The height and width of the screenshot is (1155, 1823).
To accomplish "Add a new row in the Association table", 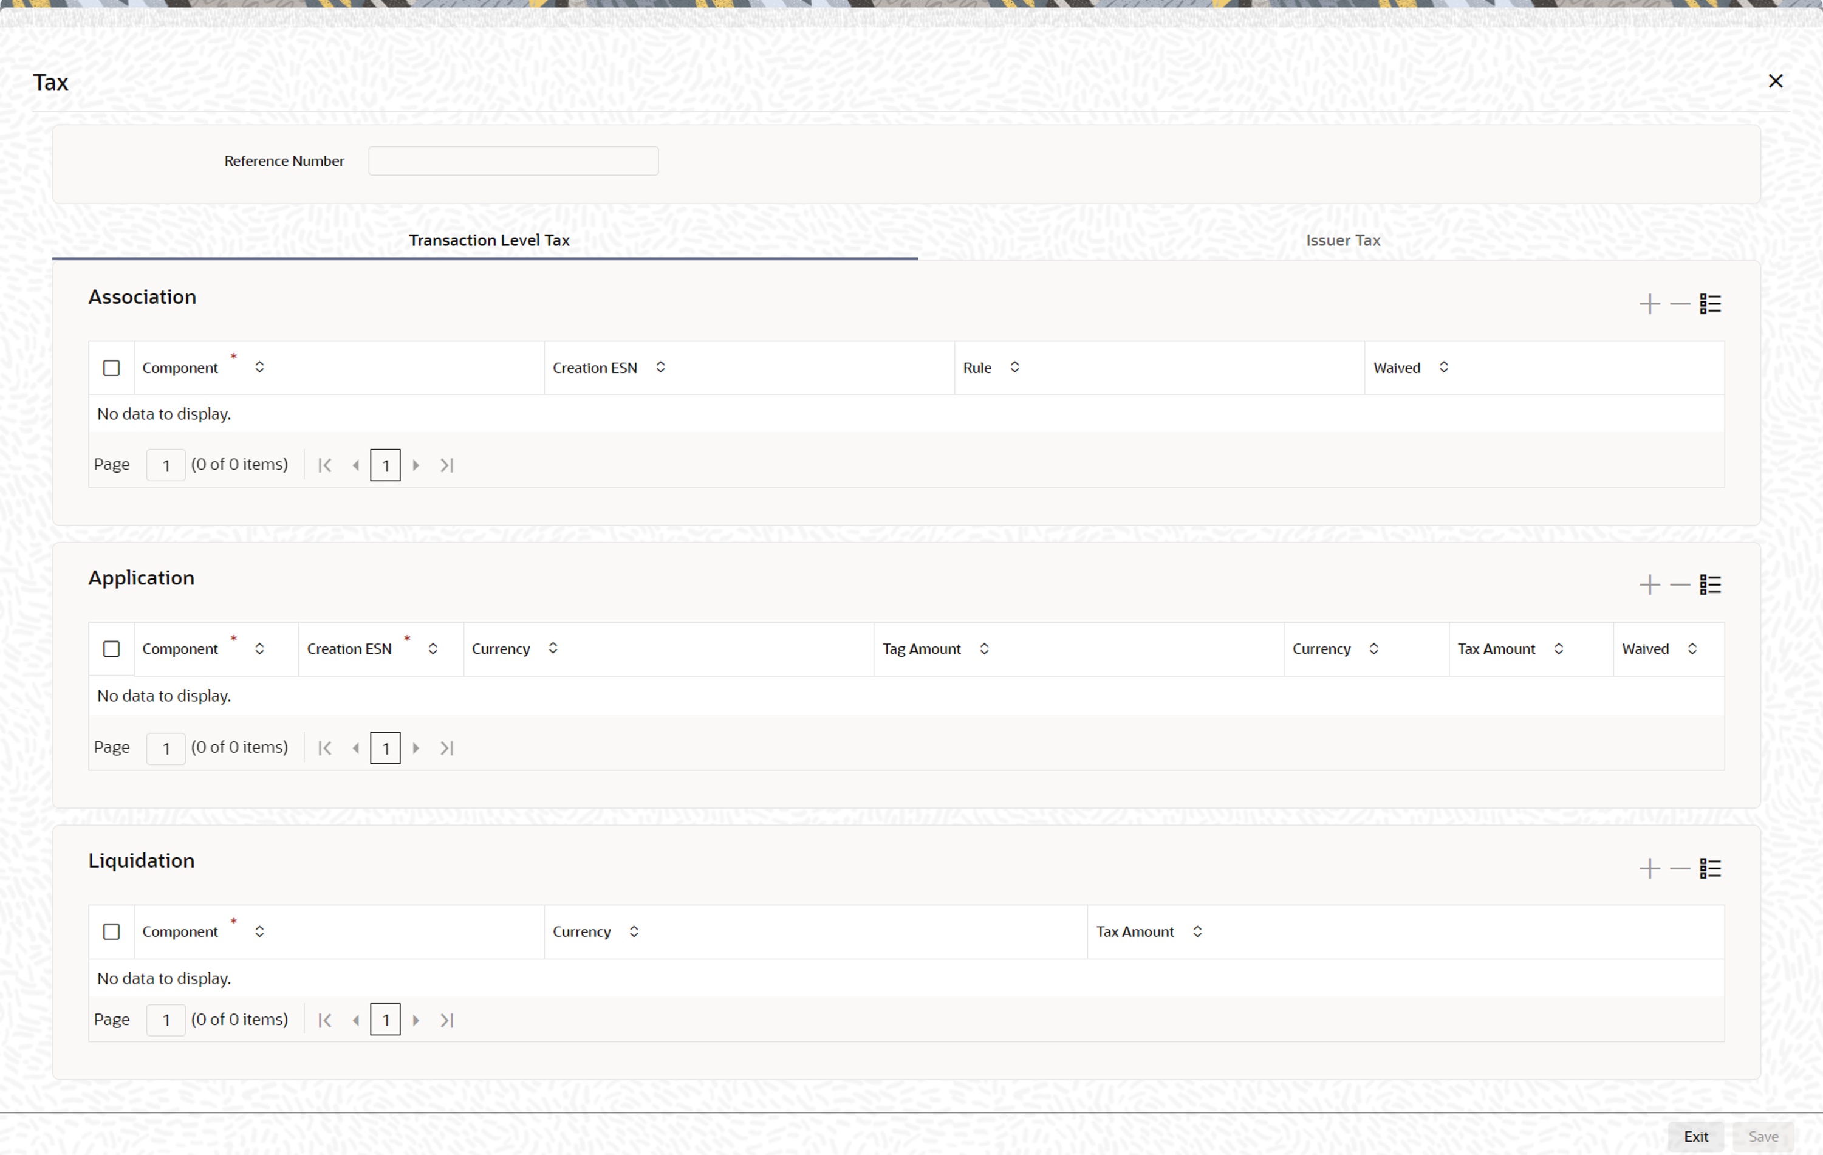I will 1649,304.
